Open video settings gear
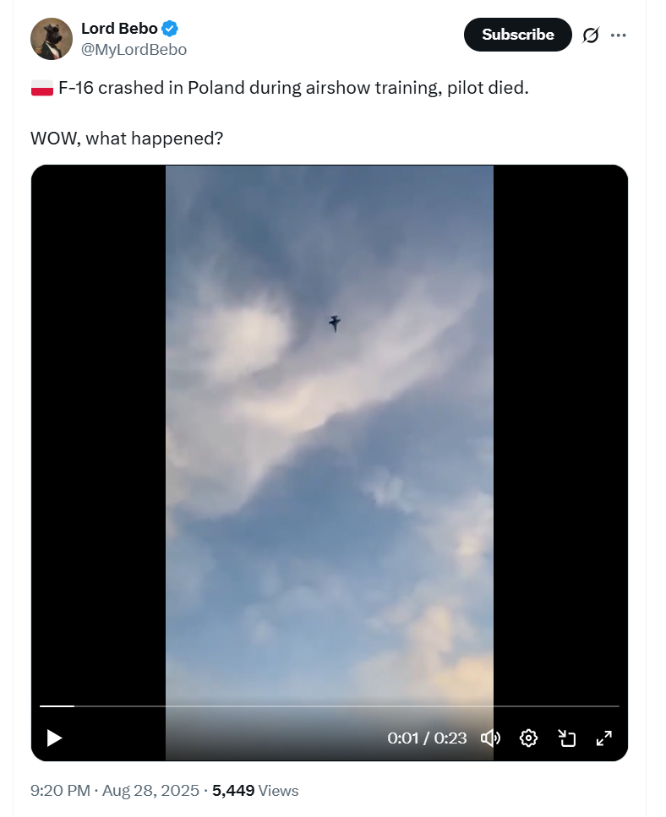 [528, 738]
